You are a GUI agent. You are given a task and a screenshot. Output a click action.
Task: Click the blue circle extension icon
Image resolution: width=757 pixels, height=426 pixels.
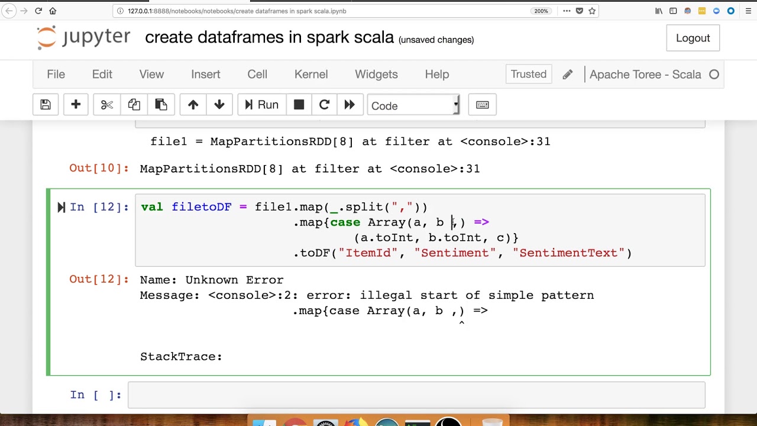tap(731, 11)
